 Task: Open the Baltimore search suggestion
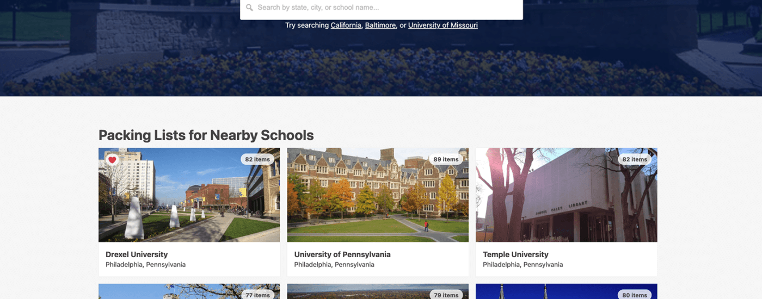pyautogui.click(x=380, y=25)
